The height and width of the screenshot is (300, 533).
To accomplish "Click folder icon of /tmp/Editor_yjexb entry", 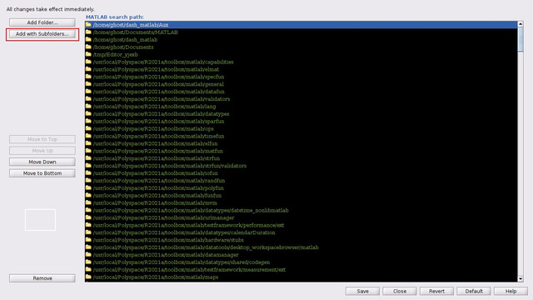I will pos(89,54).
